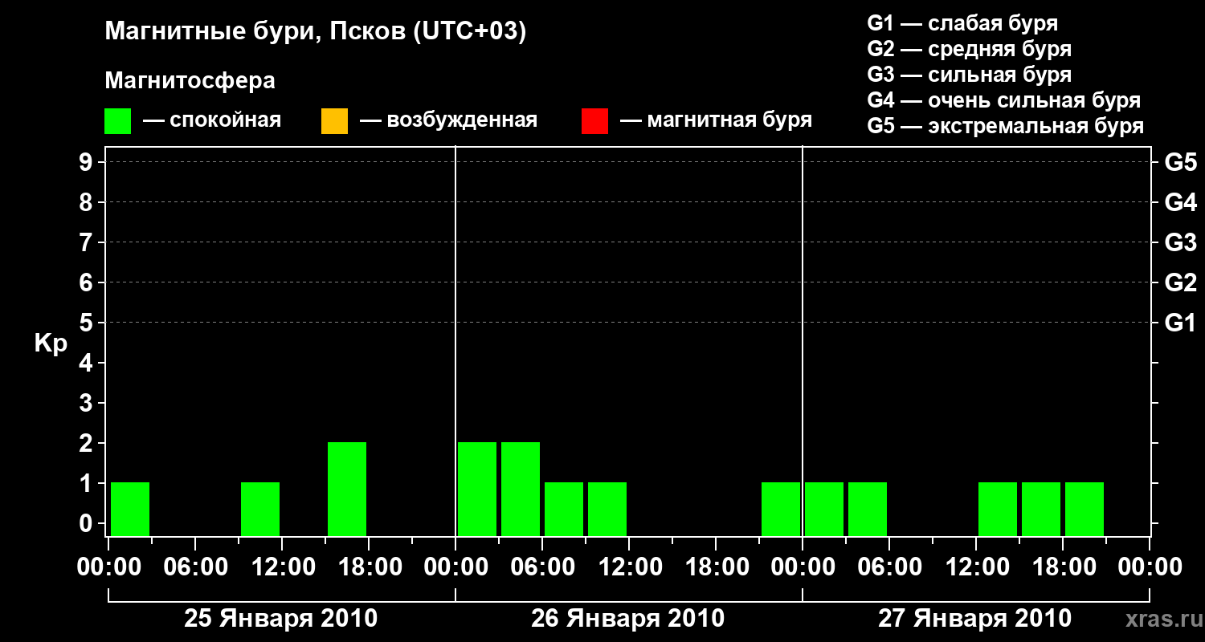The height and width of the screenshot is (642, 1205).
Task: Click the 18:00 time label for 25 Января
Action: (369, 567)
